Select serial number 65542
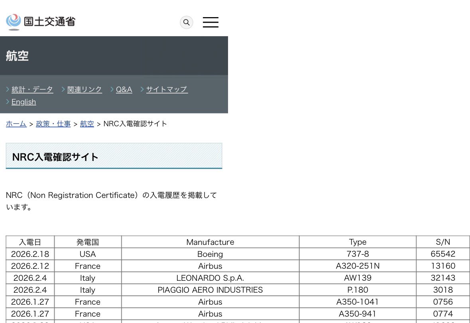The height and width of the screenshot is (323, 470). [x=443, y=254]
